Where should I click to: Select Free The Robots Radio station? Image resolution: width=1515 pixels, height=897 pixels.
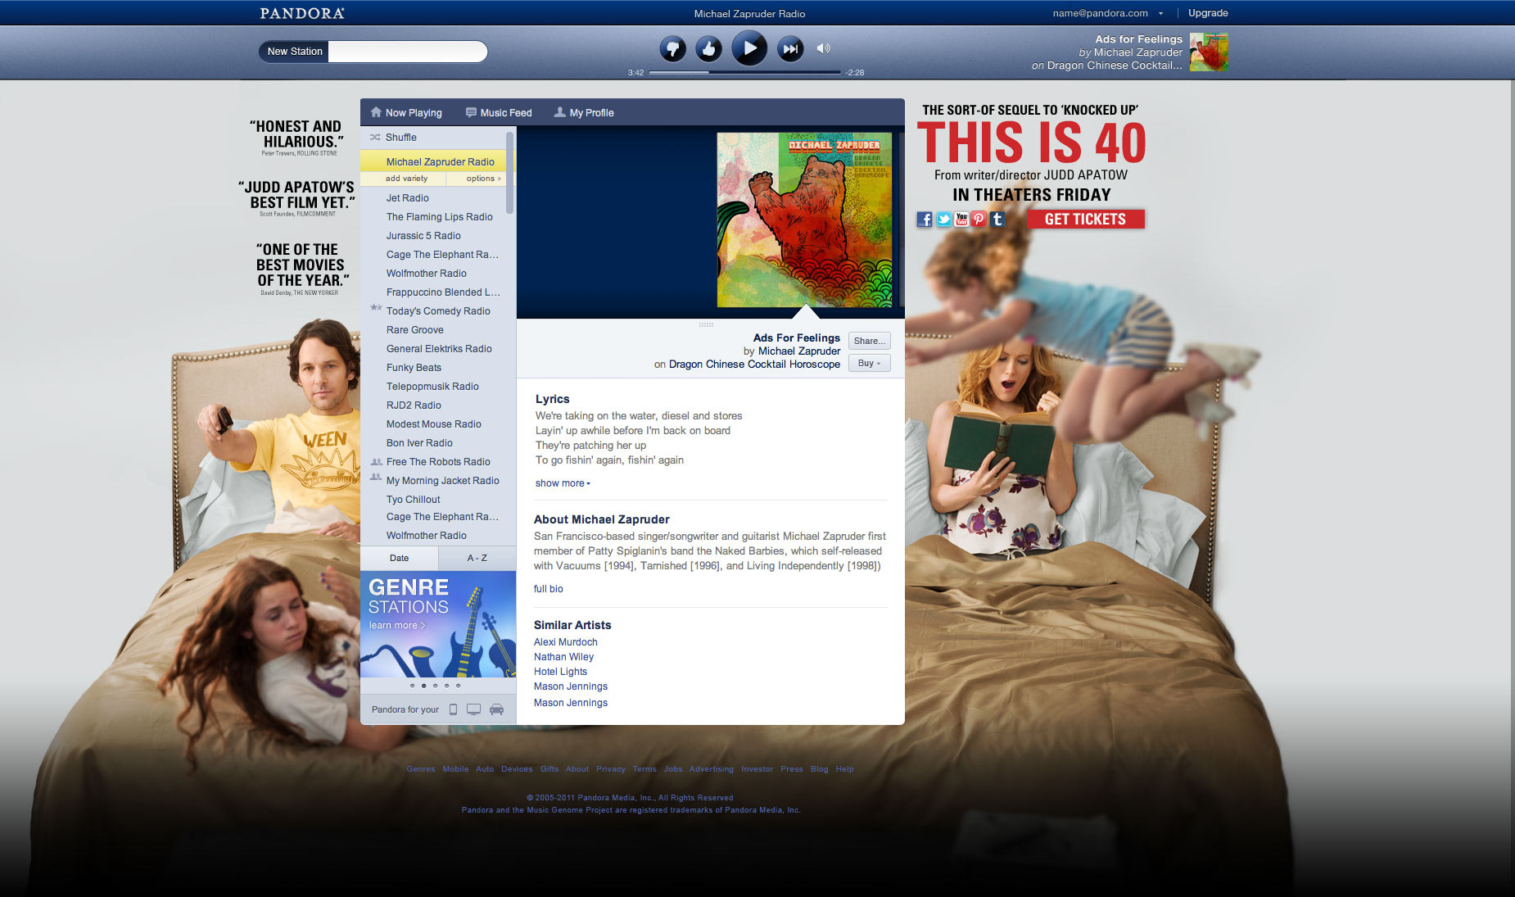[x=438, y=462]
